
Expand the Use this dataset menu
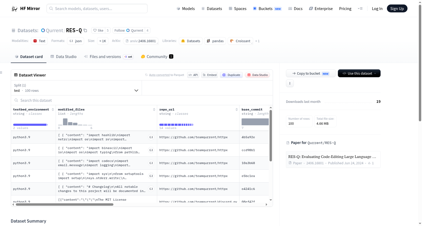tap(359, 73)
